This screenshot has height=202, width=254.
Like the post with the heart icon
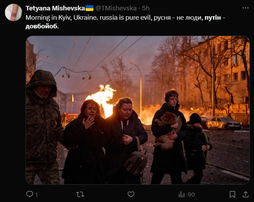point(131,194)
